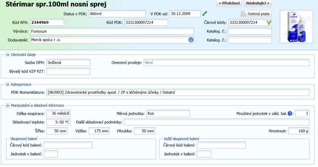318x167 pixels.
Task: Click the V PDK od date field
Action: [185, 14]
